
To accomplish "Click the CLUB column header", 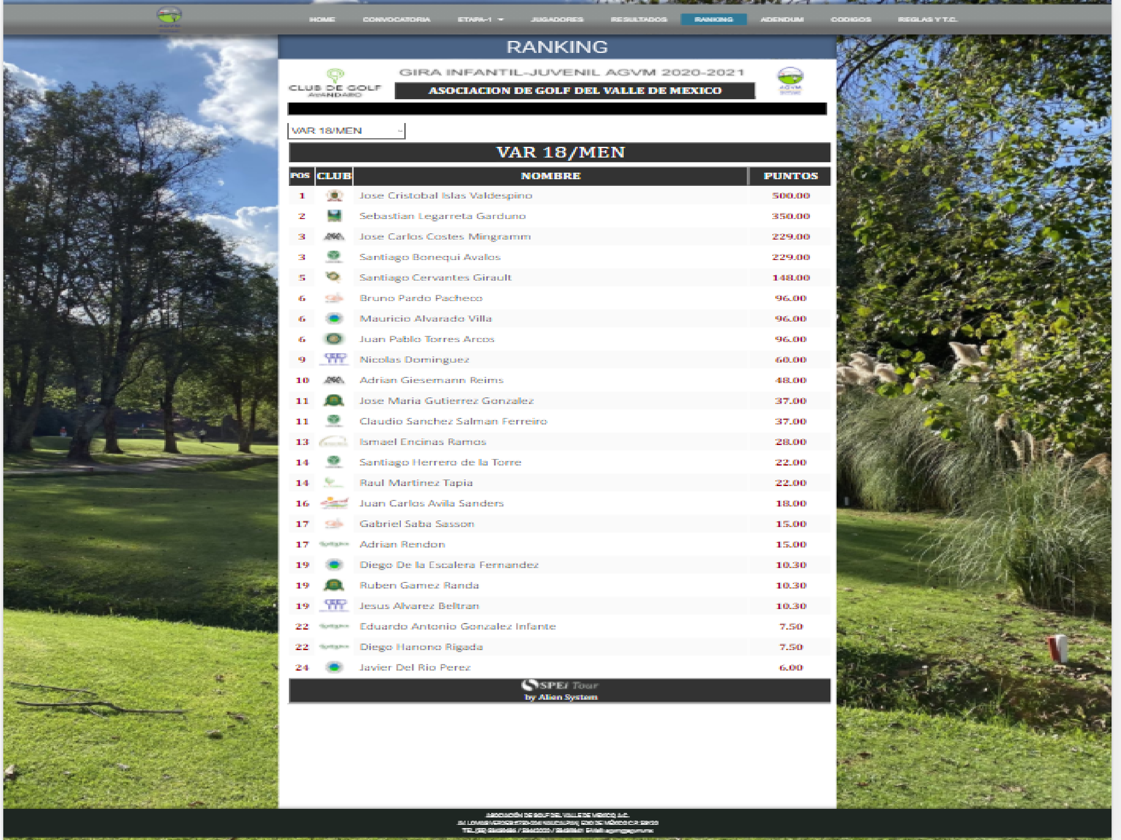I will click(x=334, y=176).
